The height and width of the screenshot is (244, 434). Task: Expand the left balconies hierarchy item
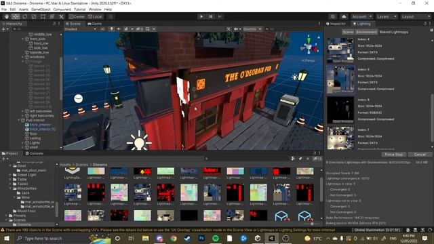point(22,111)
